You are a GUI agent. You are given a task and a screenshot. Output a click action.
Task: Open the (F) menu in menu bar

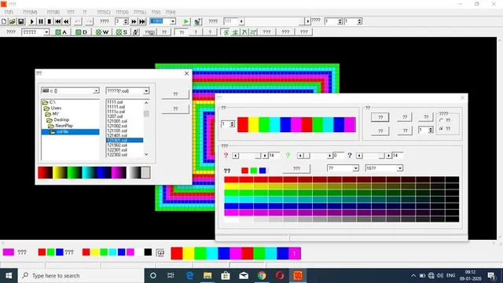(x=9, y=13)
